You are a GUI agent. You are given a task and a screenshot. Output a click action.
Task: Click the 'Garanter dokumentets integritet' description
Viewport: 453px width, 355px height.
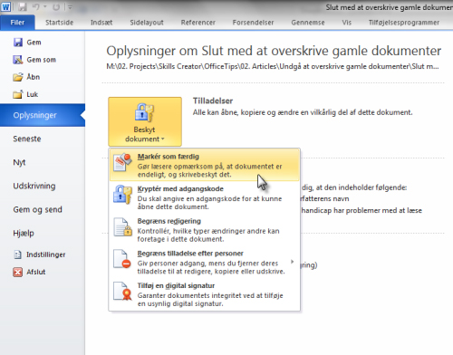[210, 300]
